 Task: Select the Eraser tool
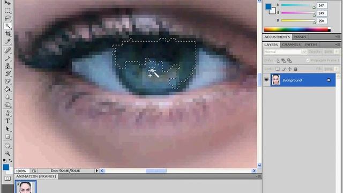click(x=8, y=81)
